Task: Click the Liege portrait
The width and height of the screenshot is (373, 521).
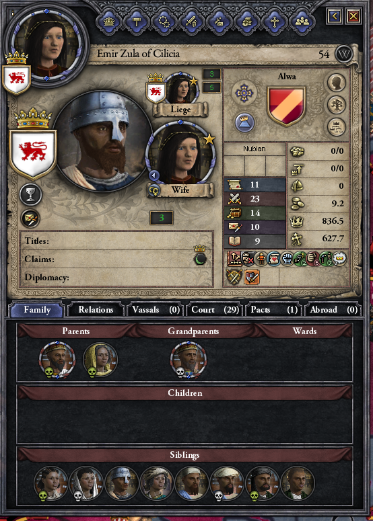Action: [x=182, y=88]
